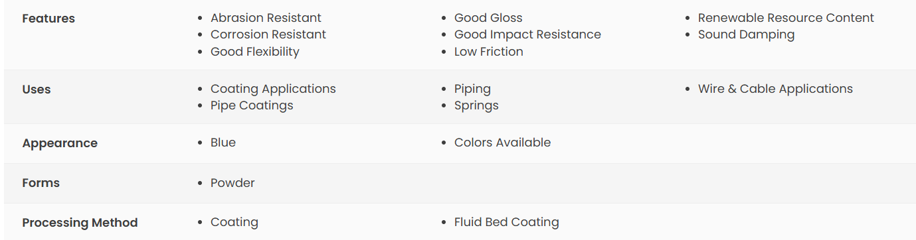Image resolution: width=916 pixels, height=240 pixels.
Task: Select Sound Damping feature
Action: (x=746, y=34)
